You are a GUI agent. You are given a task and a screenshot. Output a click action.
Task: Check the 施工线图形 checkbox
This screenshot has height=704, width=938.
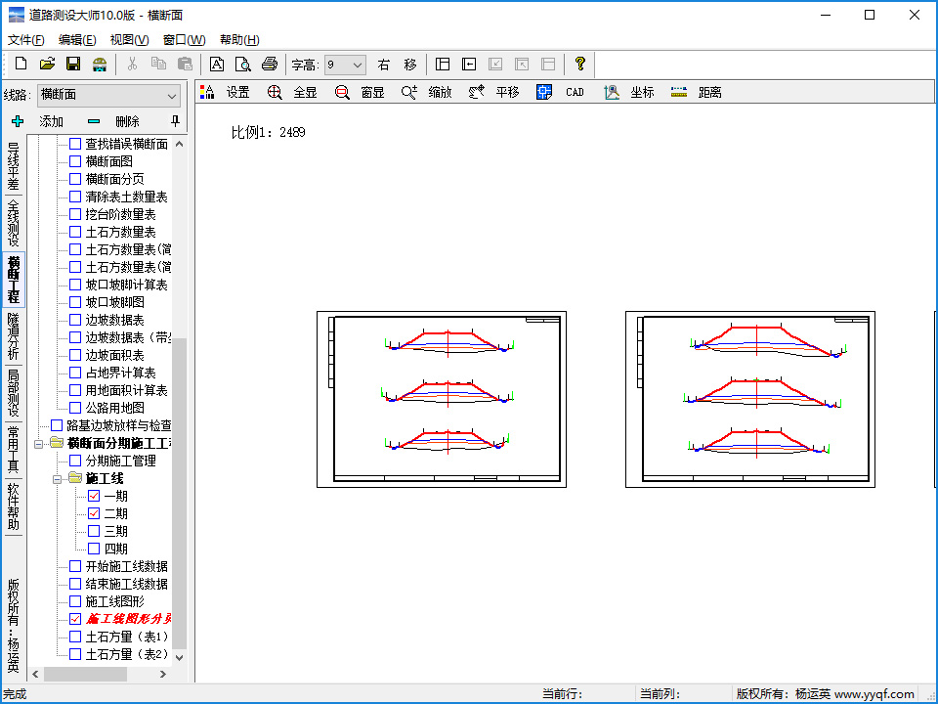[x=75, y=601]
